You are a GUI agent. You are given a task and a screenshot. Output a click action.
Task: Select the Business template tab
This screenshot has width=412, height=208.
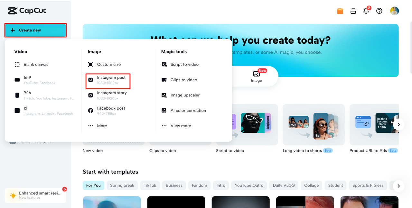pos(174,185)
